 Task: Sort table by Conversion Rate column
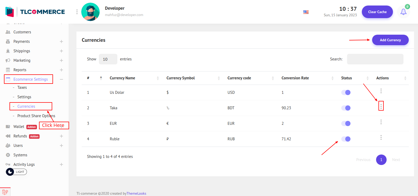295,78
